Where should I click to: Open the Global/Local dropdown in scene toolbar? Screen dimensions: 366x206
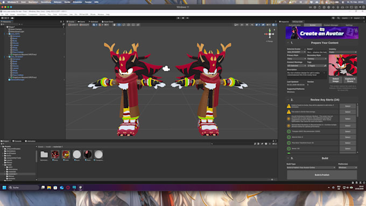click(84, 25)
